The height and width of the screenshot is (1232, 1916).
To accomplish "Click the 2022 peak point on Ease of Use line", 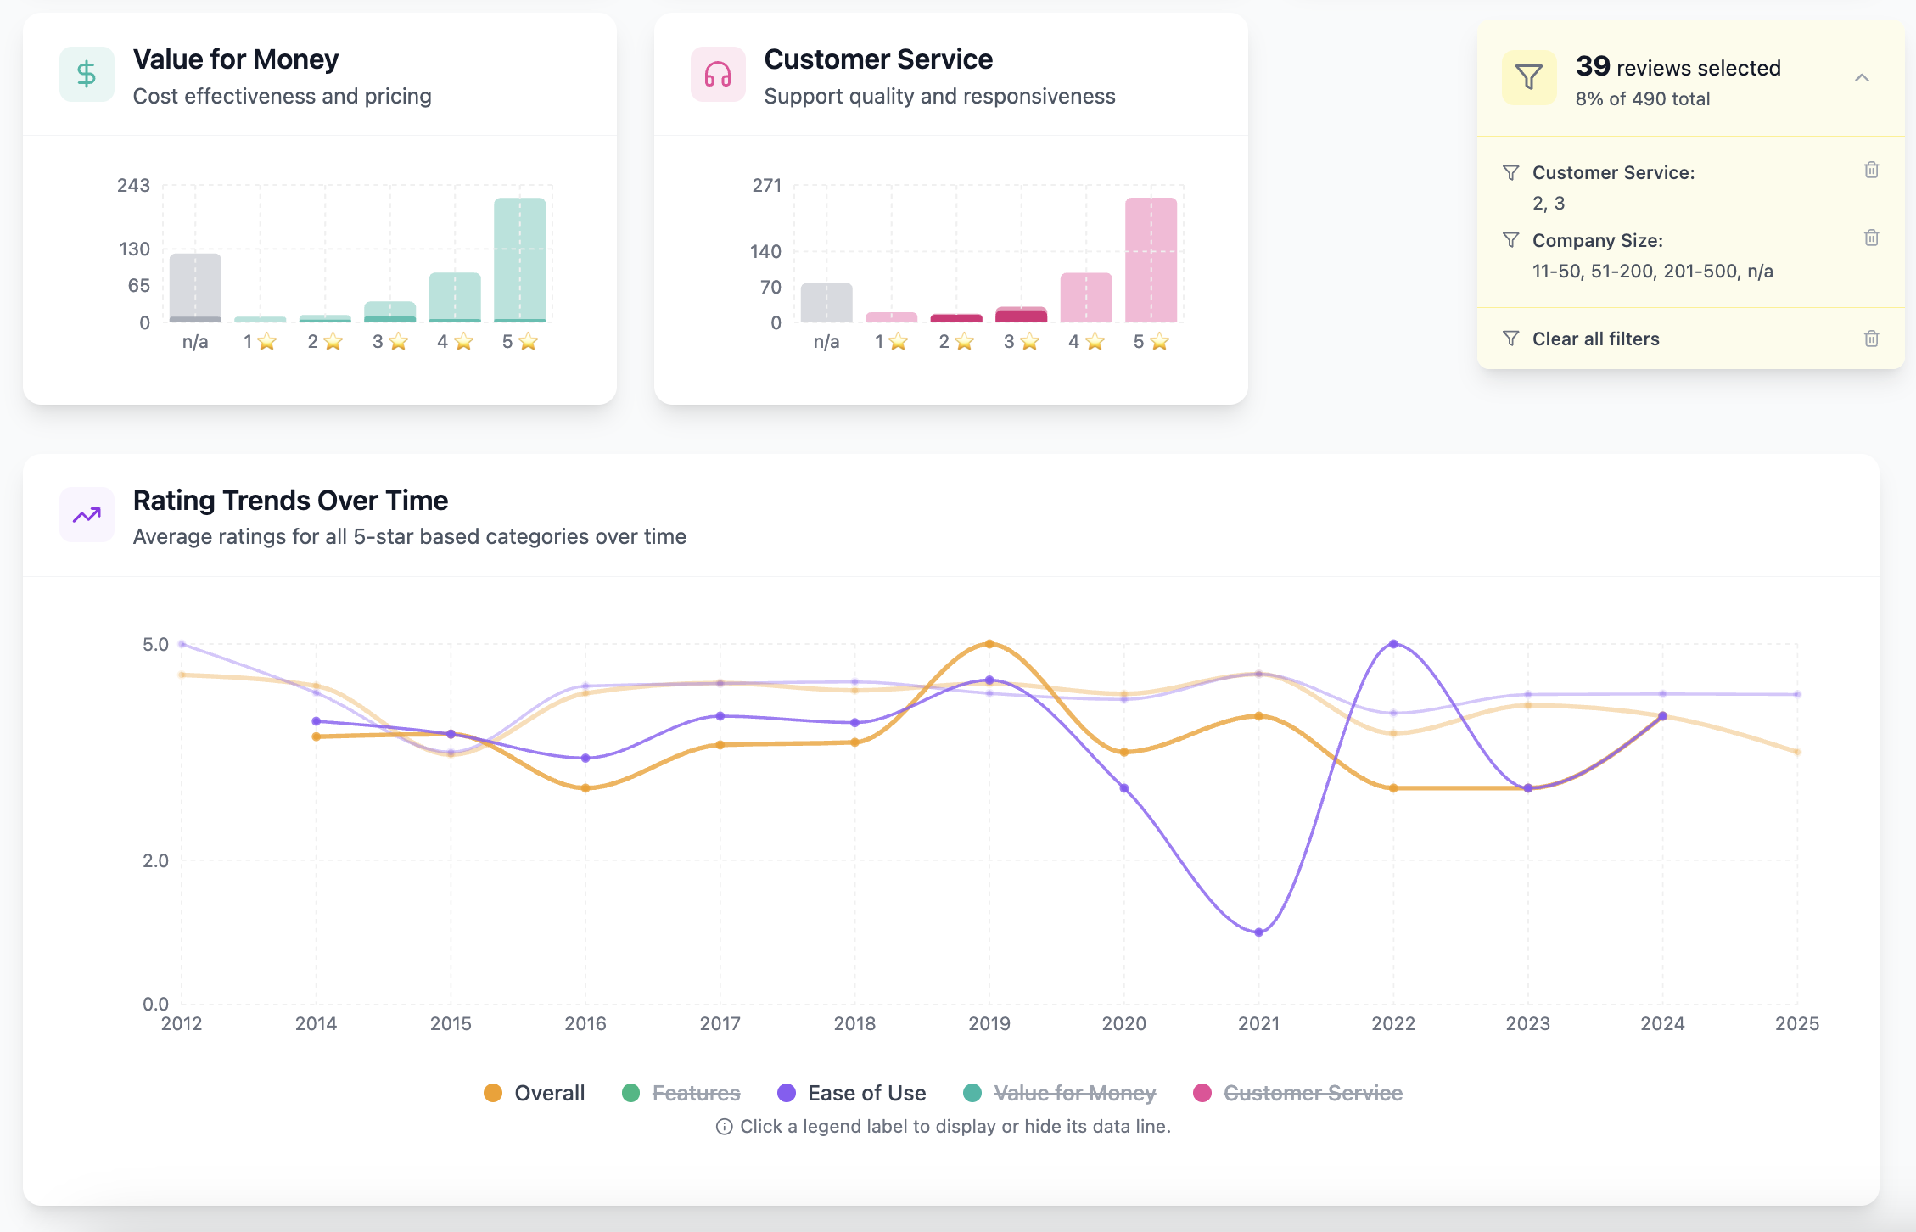I will point(1393,644).
